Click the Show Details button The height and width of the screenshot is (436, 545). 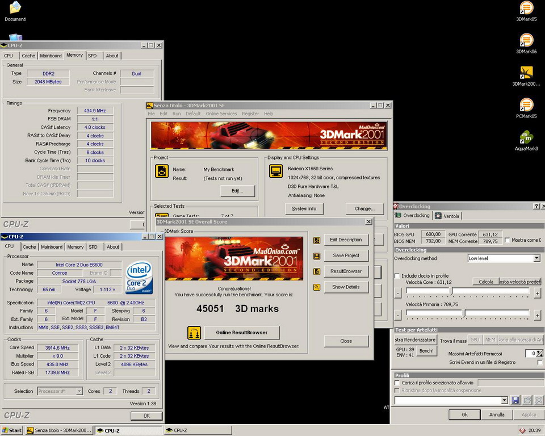(x=346, y=287)
